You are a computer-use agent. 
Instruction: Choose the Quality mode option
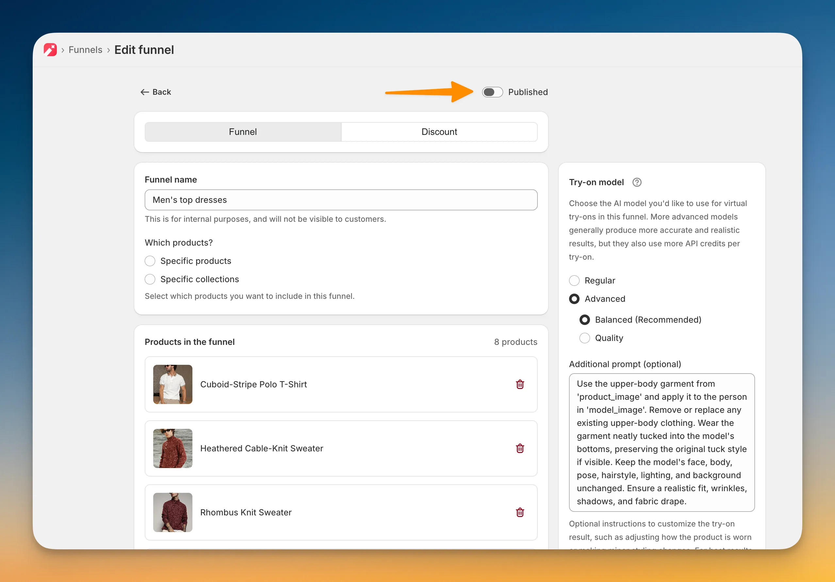pyautogui.click(x=584, y=338)
